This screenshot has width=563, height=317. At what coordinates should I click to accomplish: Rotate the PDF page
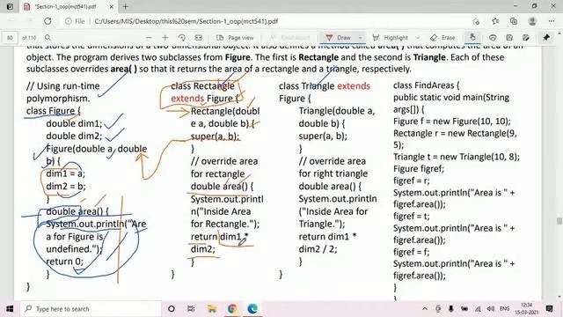point(182,37)
